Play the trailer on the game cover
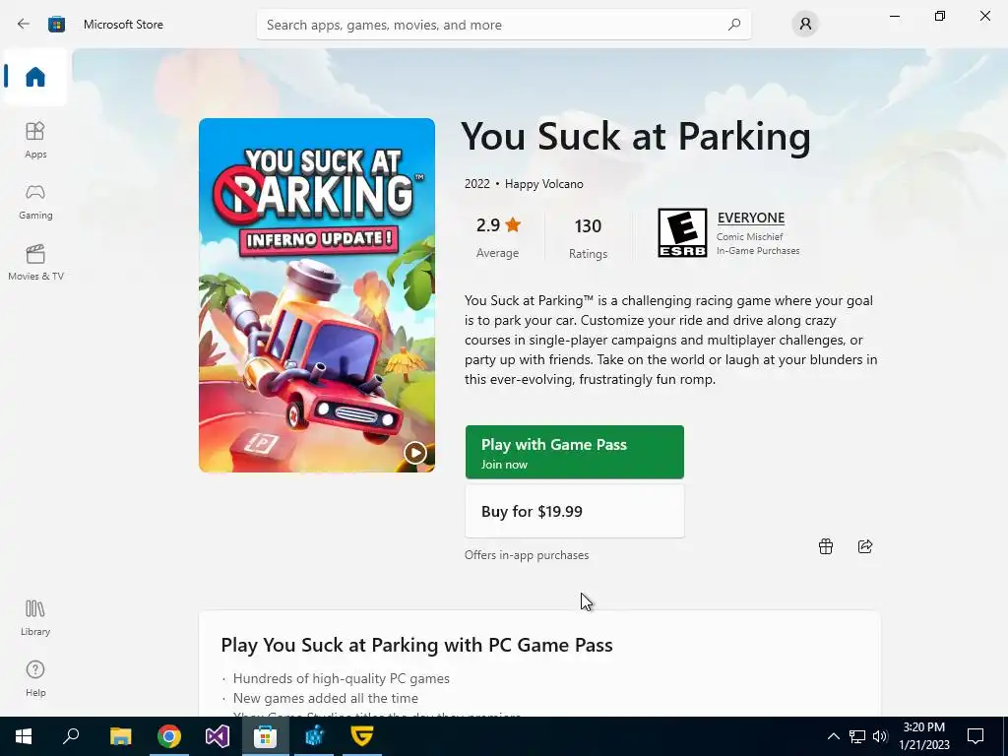The width and height of the screenshot is (1008, 756). (x=415, y=453)
